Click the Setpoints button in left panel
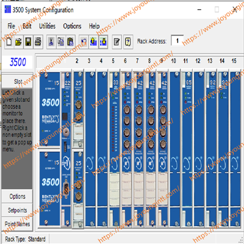244x244 pixels. (17, 210)
